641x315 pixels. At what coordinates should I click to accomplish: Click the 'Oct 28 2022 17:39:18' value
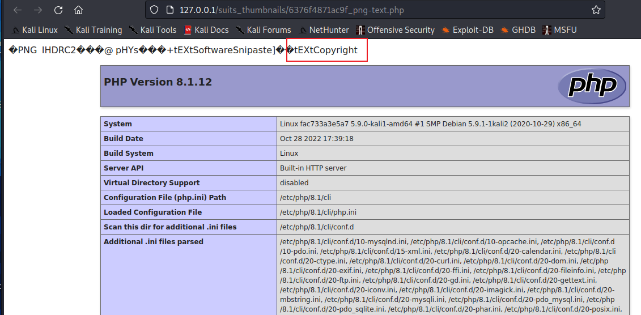point(316,138)
